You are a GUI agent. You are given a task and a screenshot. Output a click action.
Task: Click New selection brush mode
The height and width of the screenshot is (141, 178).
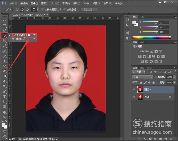click(17, 10)
